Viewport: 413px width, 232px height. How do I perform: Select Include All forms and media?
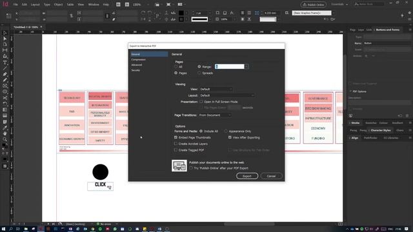[x=201, y=131]
